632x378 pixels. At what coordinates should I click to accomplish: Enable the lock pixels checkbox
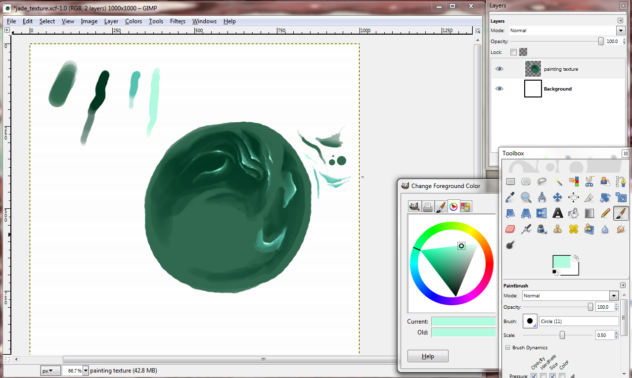click(x=513, y=52)
